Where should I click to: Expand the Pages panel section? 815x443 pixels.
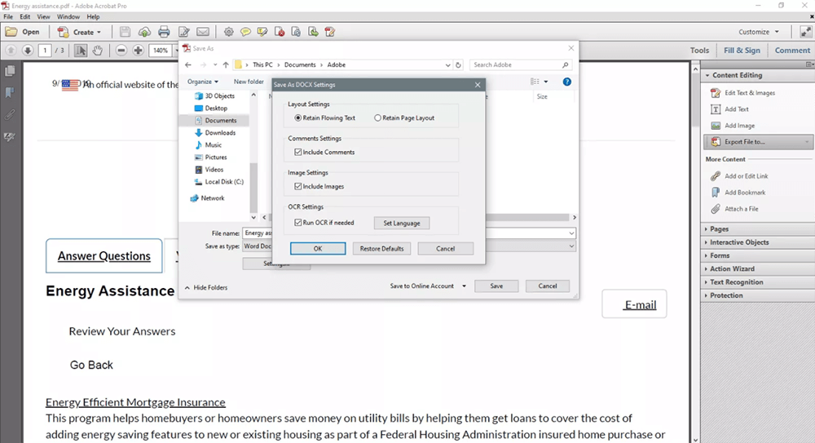pos(719,229)
